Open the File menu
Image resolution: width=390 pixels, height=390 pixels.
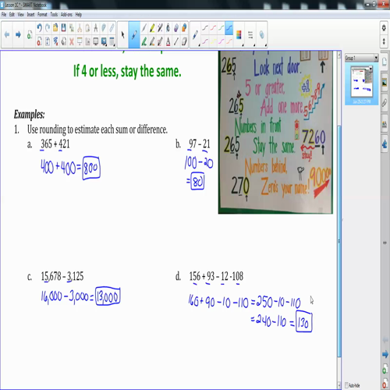pyautogui.click(x=4, y=15)
